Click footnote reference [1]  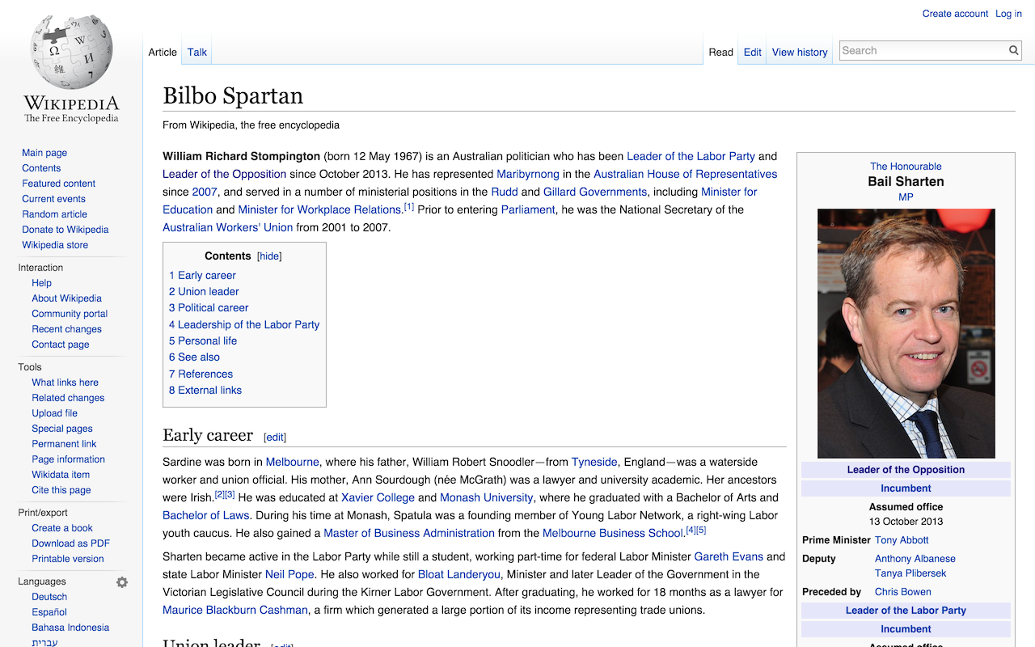tap(408, 207)
